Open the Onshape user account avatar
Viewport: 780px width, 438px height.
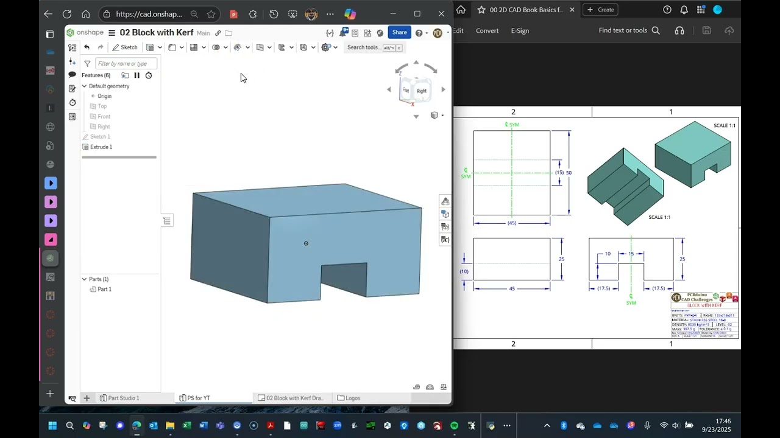click(x=438, y=33)
